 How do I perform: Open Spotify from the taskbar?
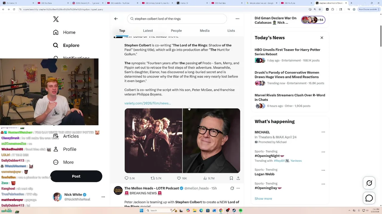click(241, 210)
